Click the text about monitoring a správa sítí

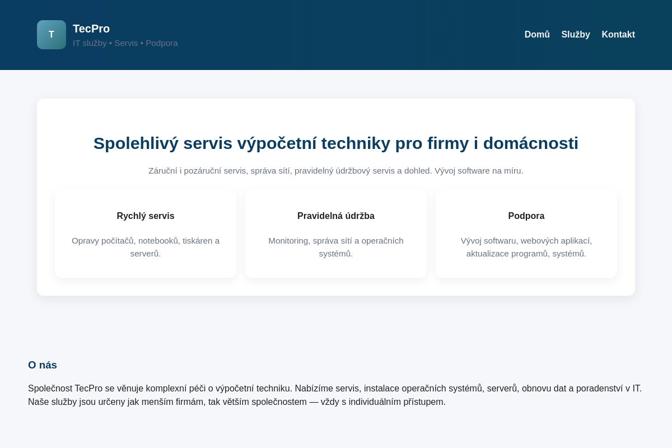(x=336, y=247)
